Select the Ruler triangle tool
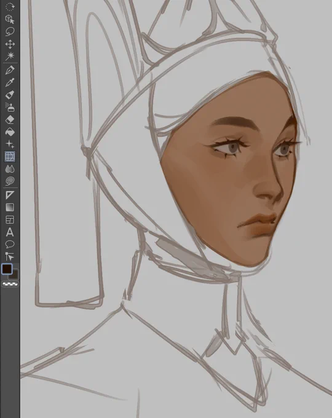The width and height of the screenshot is (332, 418). (x=10, y=195)
